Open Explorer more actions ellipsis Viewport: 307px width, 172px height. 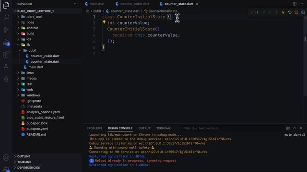pos(76,4)
